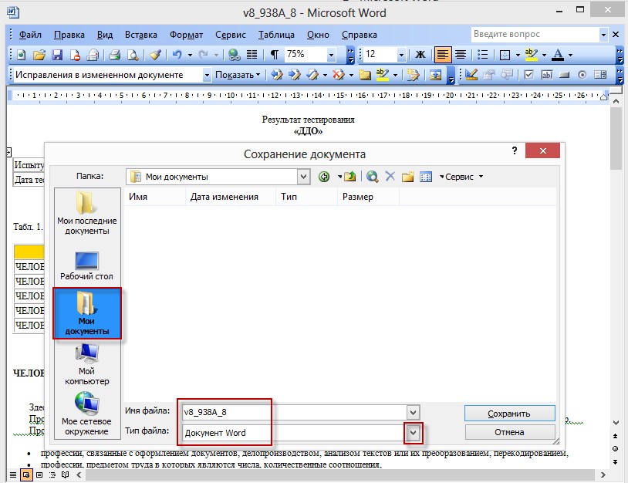Click the Borders icon
The image size is (628, 483).
point(505,55)
